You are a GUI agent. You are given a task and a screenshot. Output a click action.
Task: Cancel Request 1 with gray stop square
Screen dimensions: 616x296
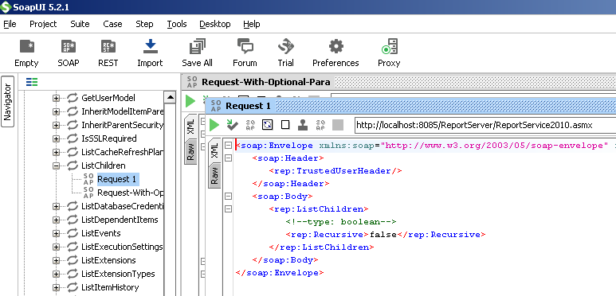pos(338,125)
